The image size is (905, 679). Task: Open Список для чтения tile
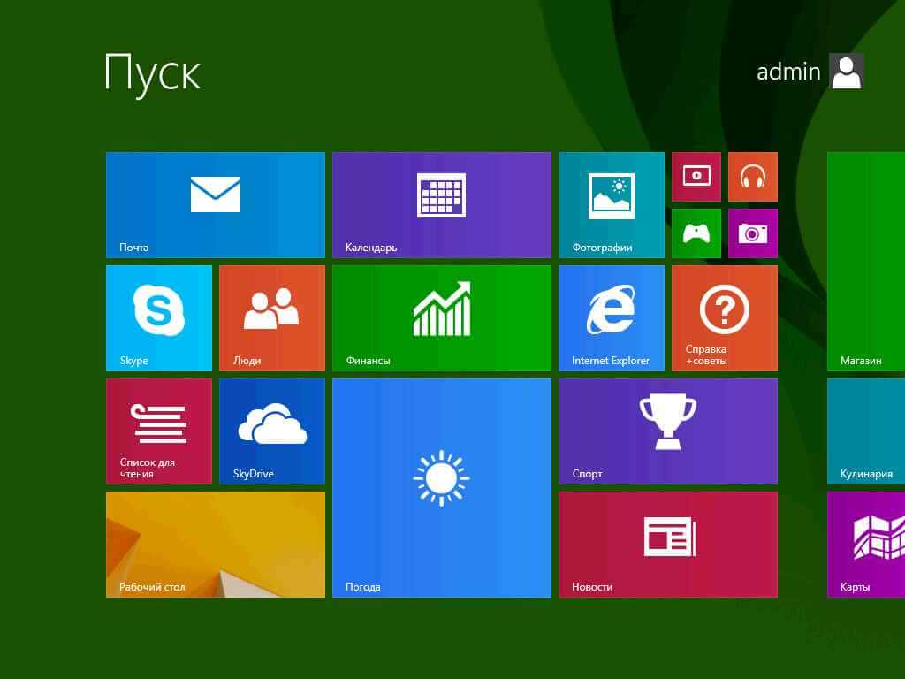tap(158, 431)
